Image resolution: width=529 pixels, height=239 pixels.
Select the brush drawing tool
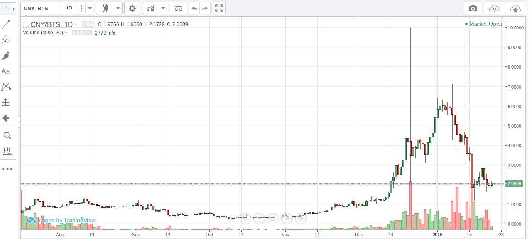[x=6, y=56]
